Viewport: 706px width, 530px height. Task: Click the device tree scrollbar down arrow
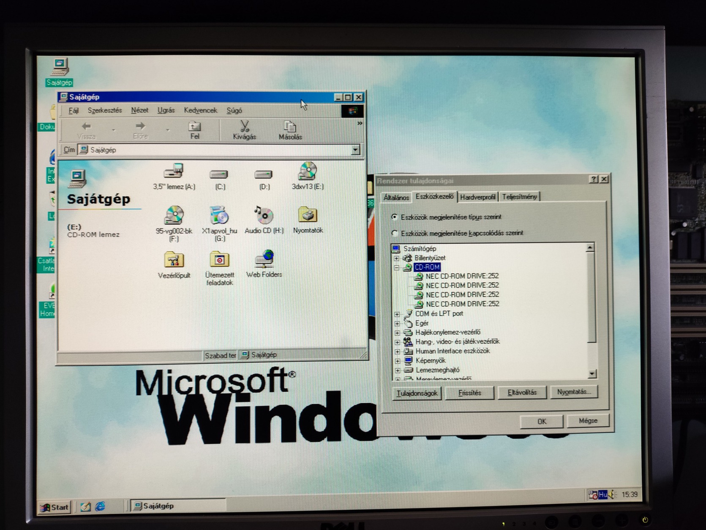click(592, 374)
